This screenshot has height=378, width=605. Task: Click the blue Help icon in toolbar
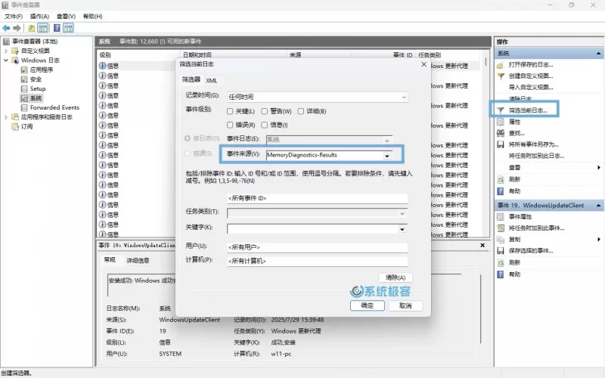(55, 28)
